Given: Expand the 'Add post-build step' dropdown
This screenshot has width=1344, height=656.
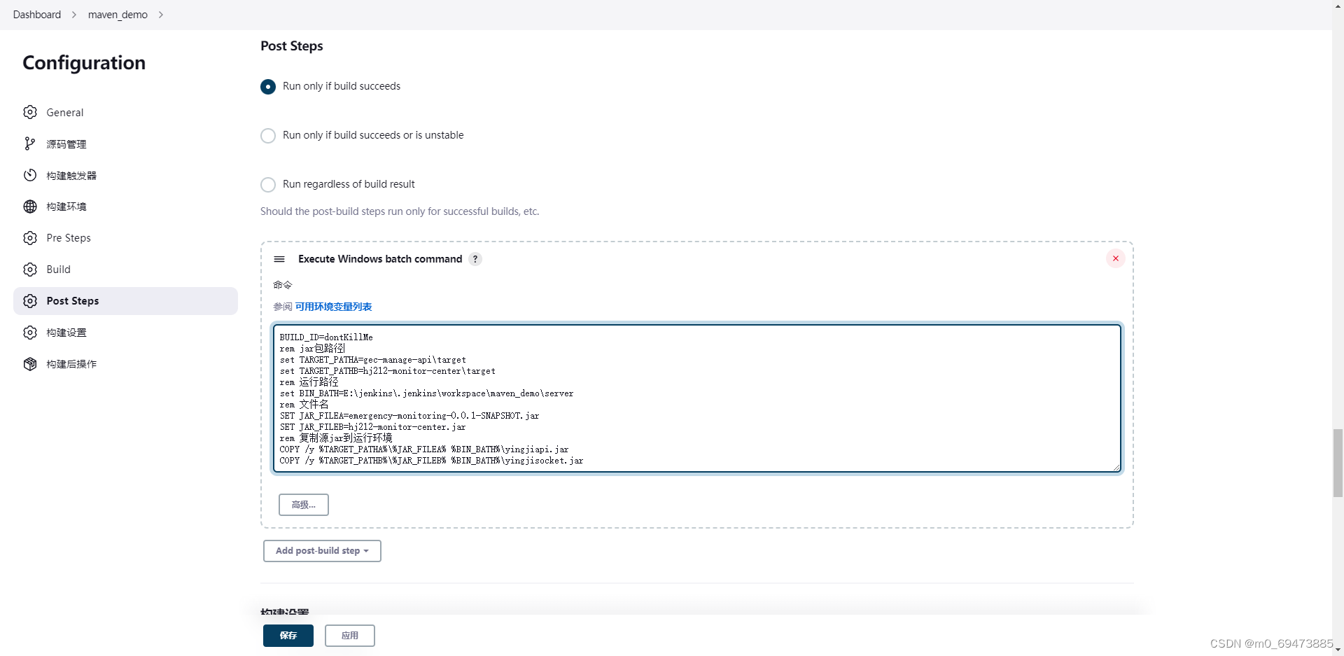Looking at the screenshot, I should (322, 551).
